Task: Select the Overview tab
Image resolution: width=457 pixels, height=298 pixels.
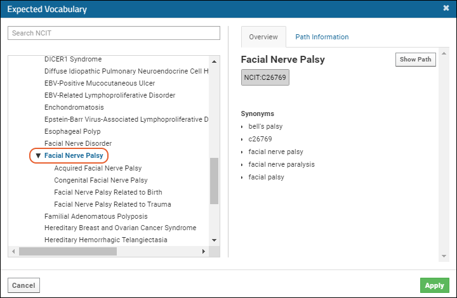Action: click(x=263, y=37)
